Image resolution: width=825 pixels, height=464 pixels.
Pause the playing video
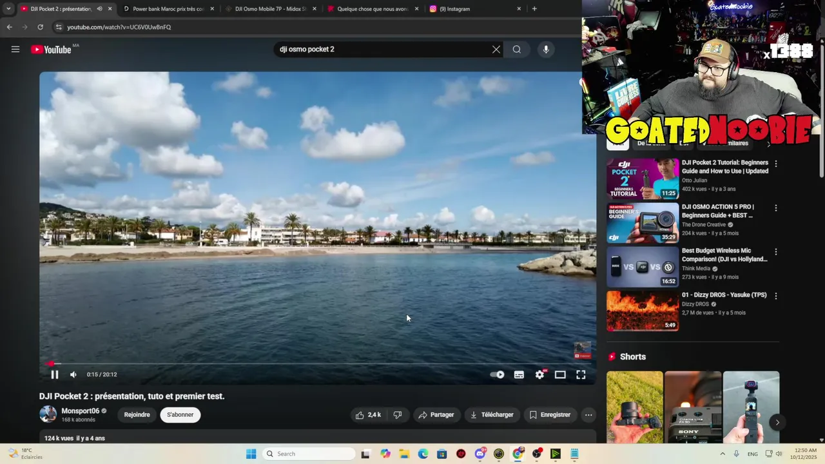point(55,374)
